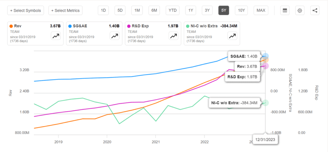Select the 10Y range
The height and width of the screenshot is (152, 328).
click(241, 10)
